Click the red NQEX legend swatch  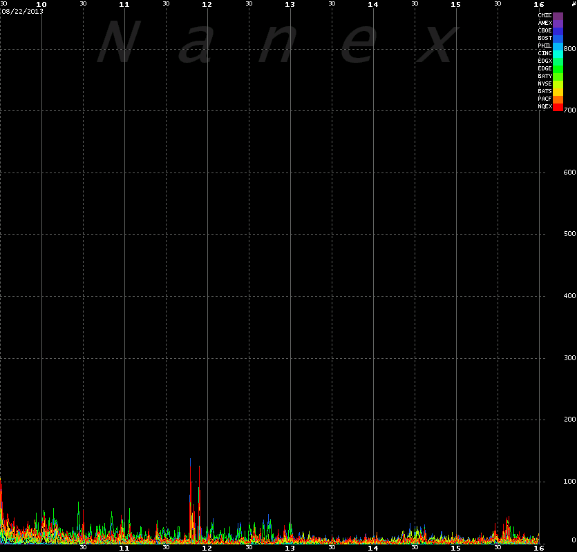pos(558,107)
